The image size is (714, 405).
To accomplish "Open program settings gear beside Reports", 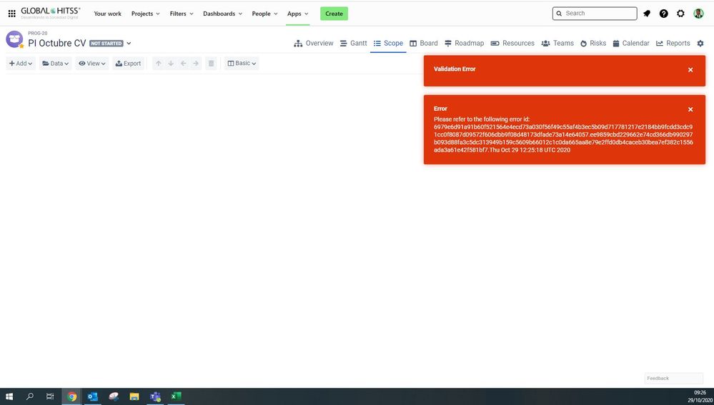I will click(x=700, y=44).
